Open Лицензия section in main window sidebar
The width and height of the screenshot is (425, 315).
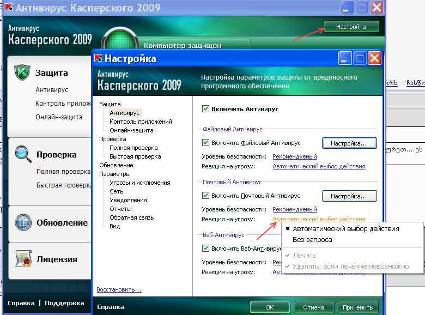pyautogui.click(x=57, y=259)
